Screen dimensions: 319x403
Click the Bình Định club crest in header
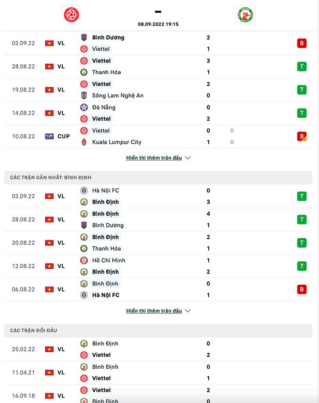245,15
